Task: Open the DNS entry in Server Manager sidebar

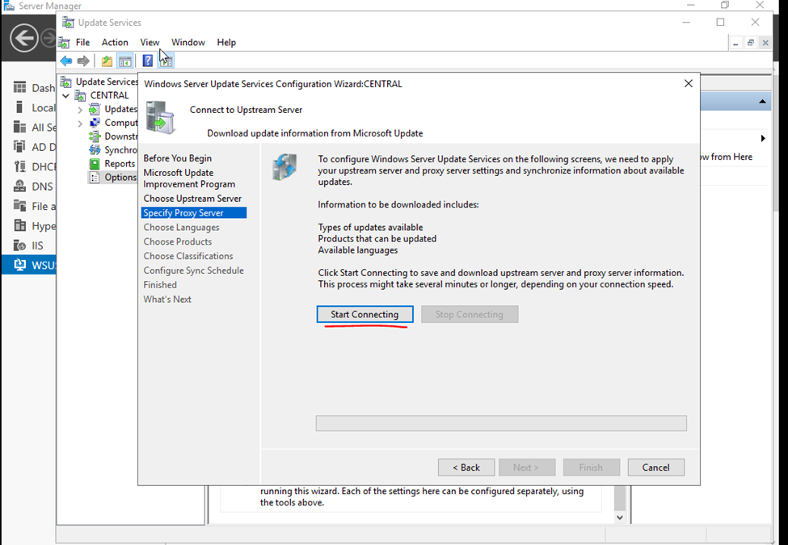Action: (42, 187)
